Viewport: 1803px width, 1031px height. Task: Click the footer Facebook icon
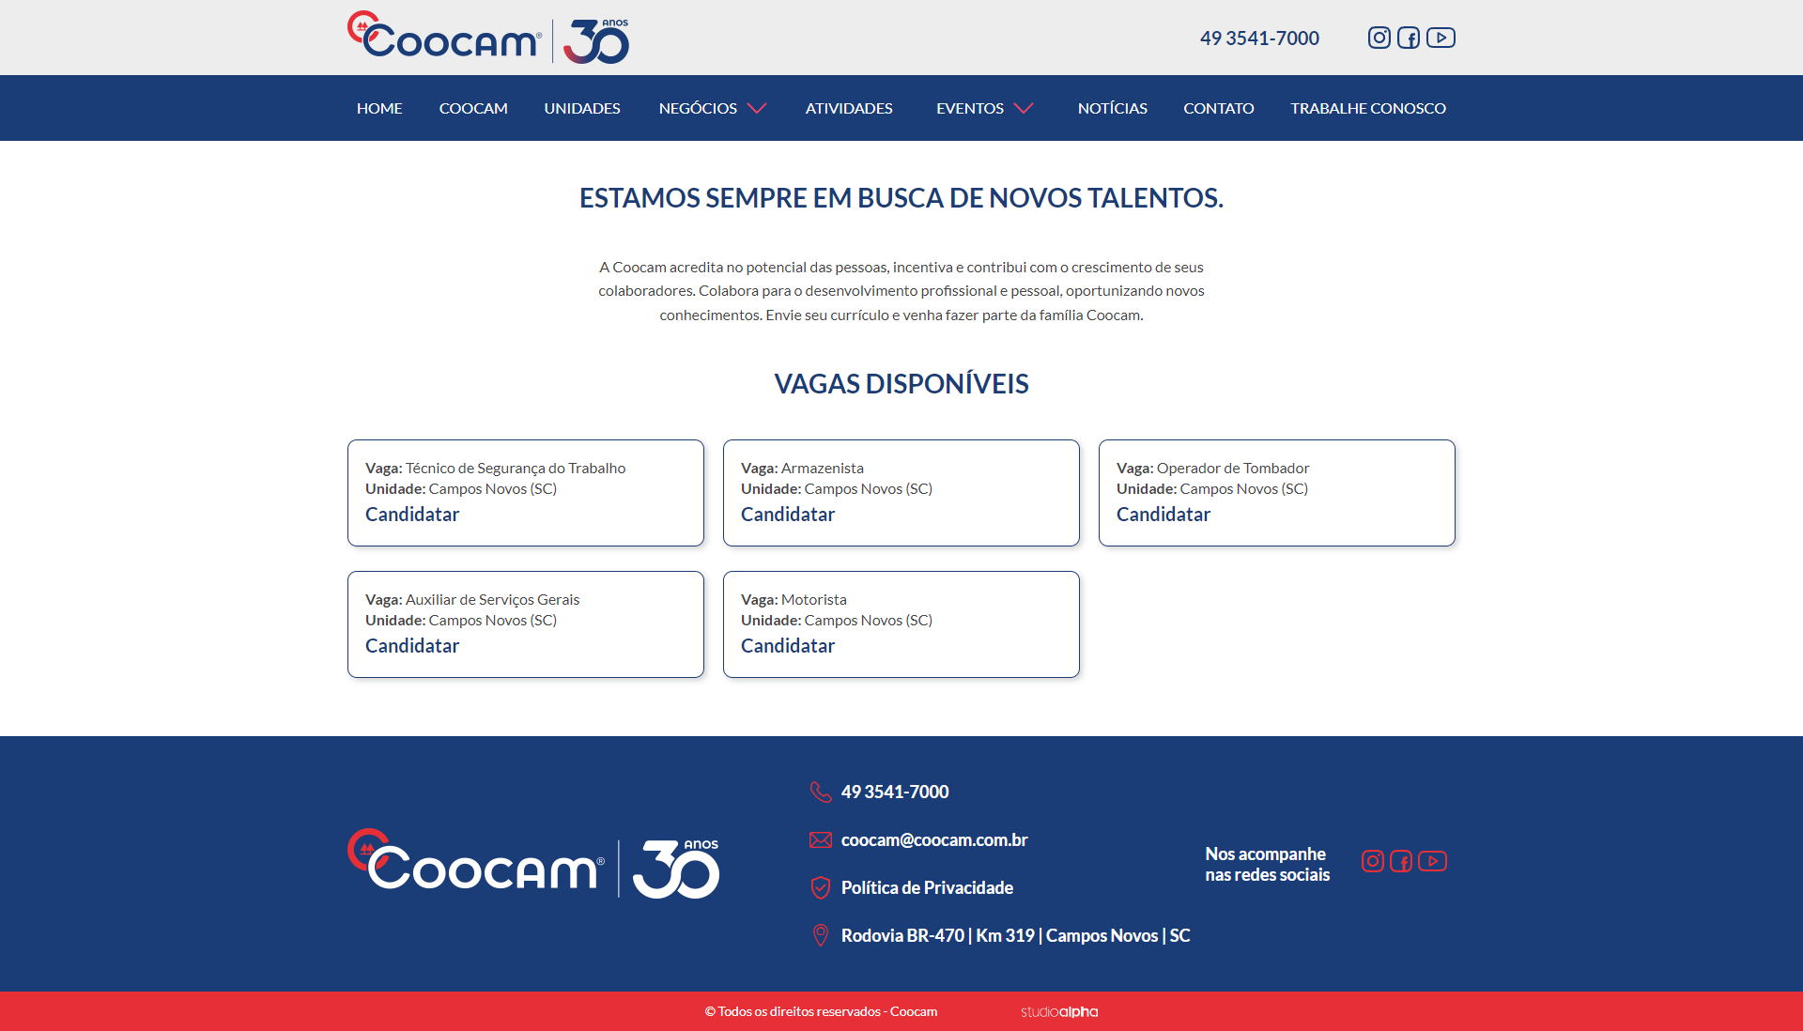pyautogui.click(x=1401, y=861)
